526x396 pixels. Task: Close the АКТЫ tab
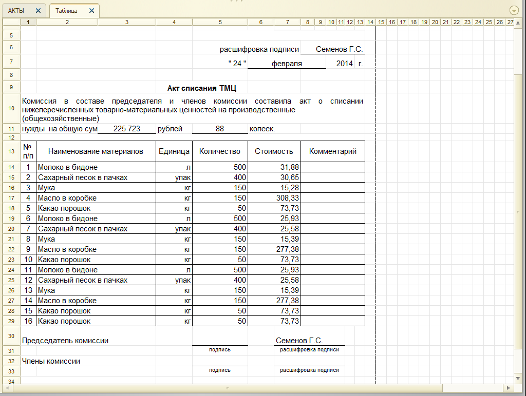click(x=38, y=11)
